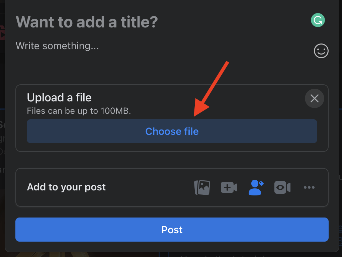
Task: Dismiss the Upload a file card
Action: tap(314, 98)
